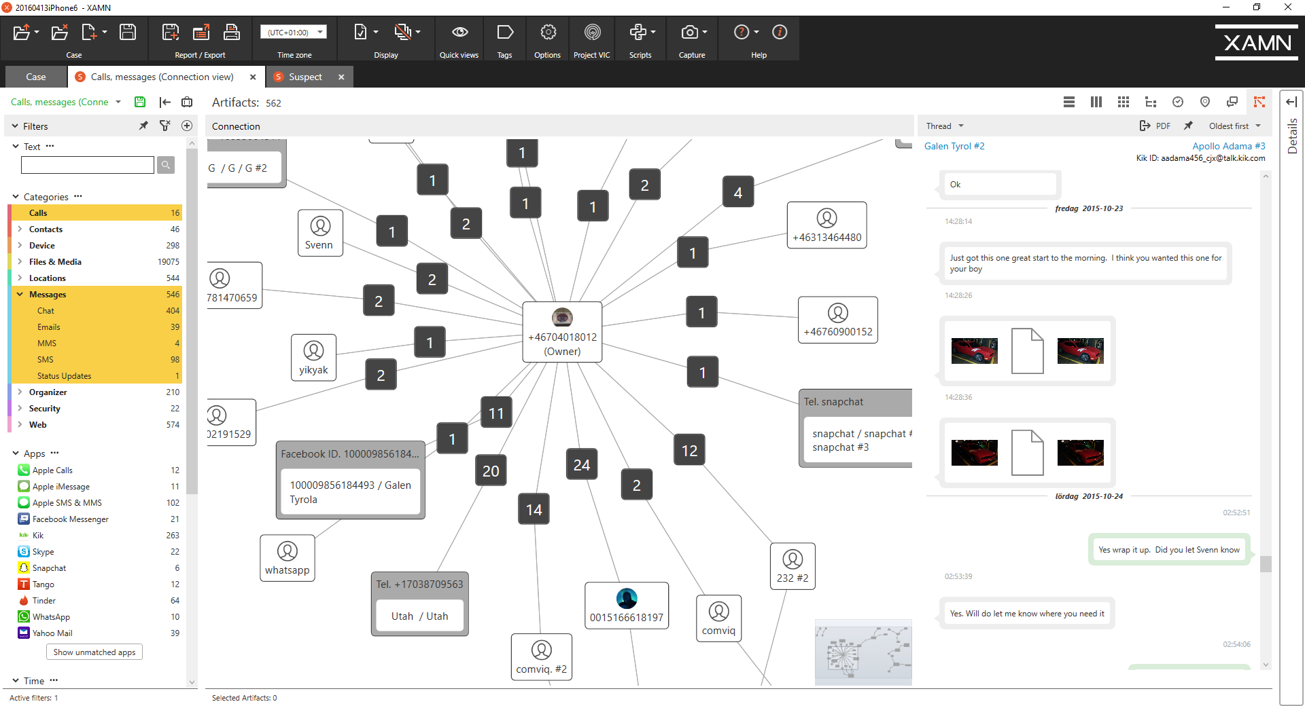Export thread with the PDF button
The width and height of the screenshot is (1305, 706).
pyautogui.click(x=1155, y=126)
